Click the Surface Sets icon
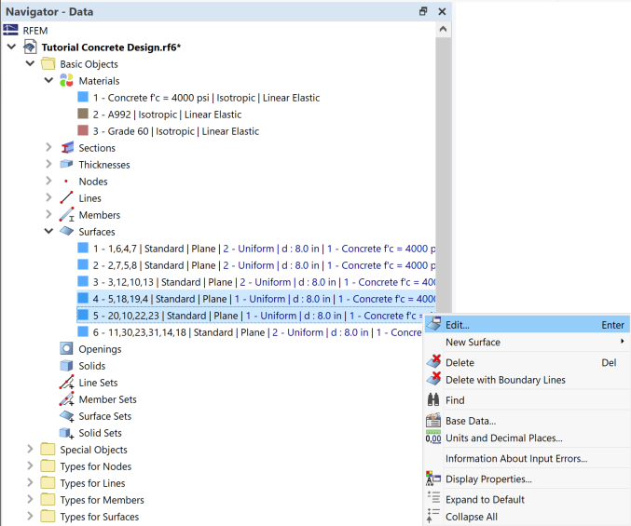This screenshot has width=631, height=526. 67,416
